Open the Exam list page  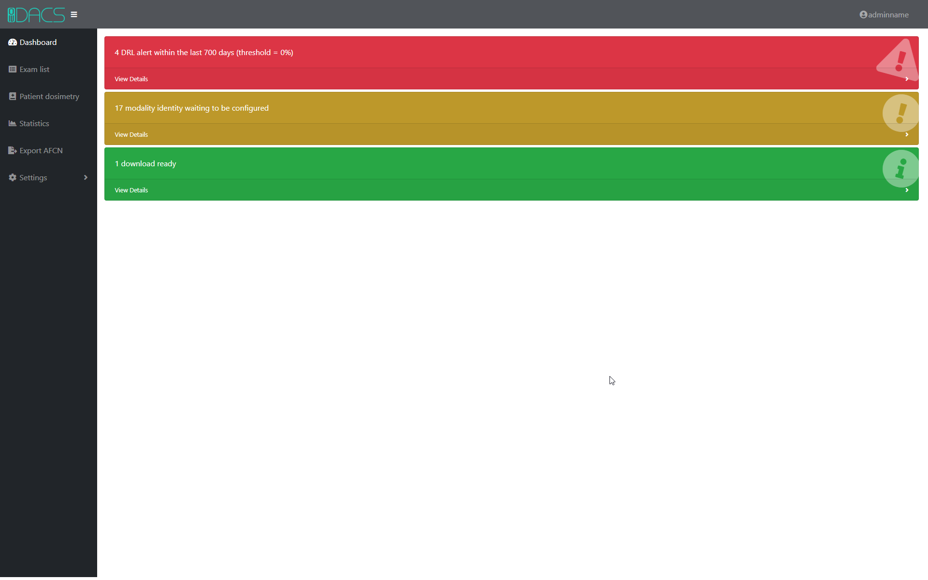point(34,70)
